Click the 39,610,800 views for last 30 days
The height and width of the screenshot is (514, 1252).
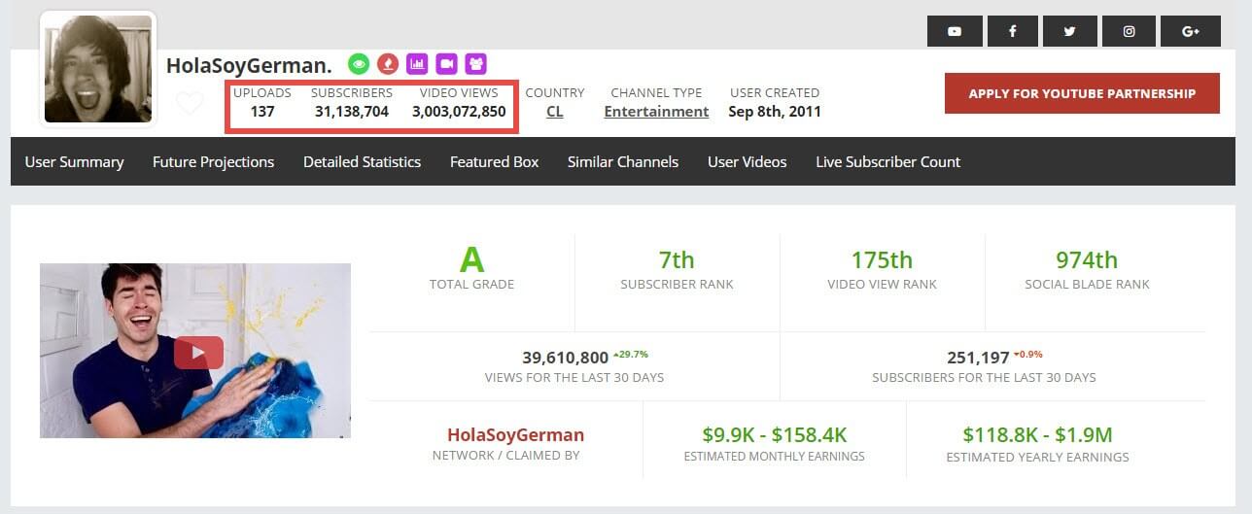[565, 358]
